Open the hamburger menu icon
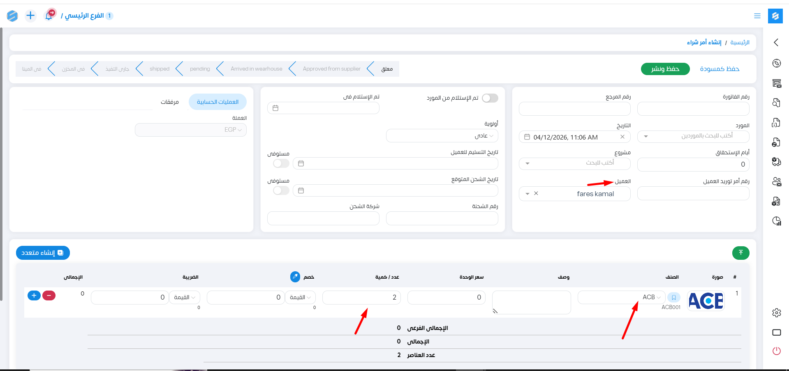 (x=757, y=16)
